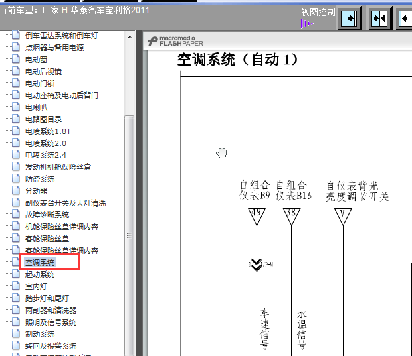
Task: Click the page icon beside 室内灯
Action: [15, 286]
